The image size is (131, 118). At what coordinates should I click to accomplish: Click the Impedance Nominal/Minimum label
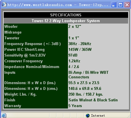point(32,67)
